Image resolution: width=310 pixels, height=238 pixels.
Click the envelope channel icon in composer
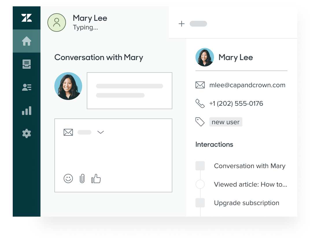68,132
